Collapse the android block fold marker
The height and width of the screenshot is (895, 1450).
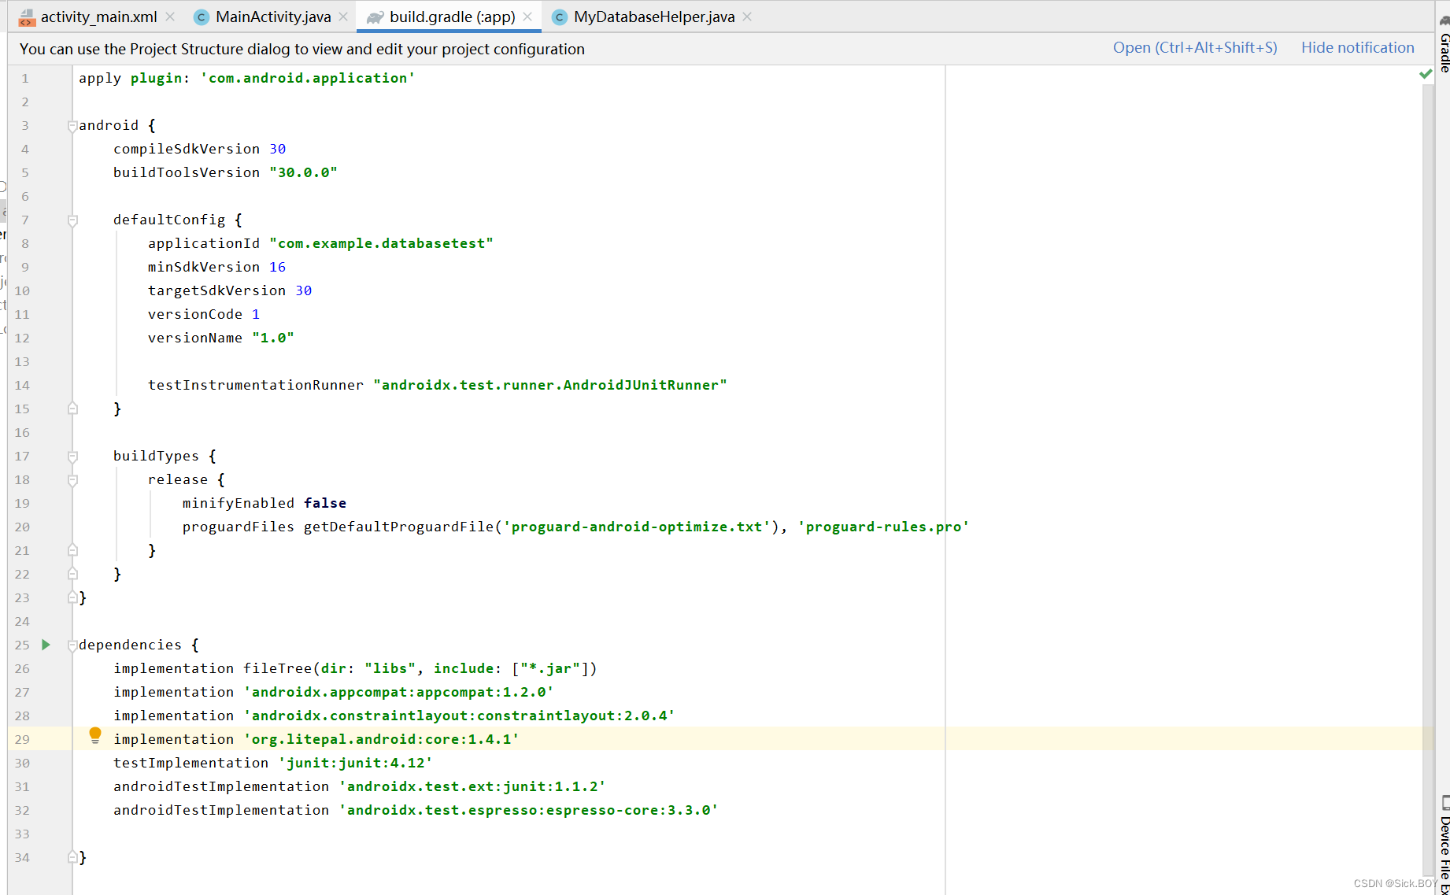(72, 126)
